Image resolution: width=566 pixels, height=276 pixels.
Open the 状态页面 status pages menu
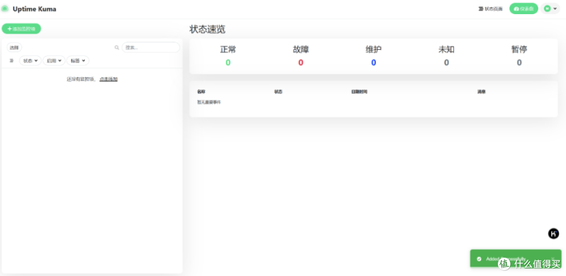[x=491, y=9]
